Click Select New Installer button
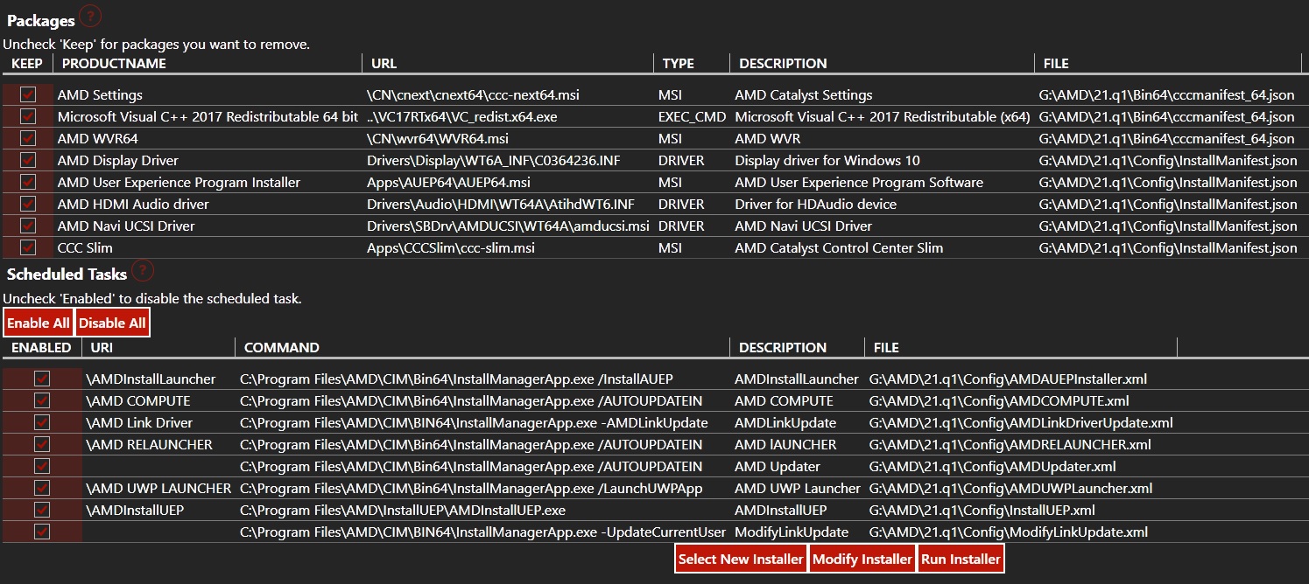The image size is (1309, 584). coord(741,559)
